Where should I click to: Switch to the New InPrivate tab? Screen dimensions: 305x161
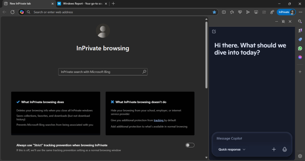pyautogui.click(x=29, y=4)
